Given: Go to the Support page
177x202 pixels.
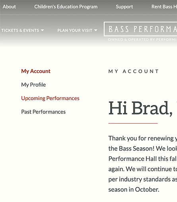Looking at the screenshot, I should [124, 6].
